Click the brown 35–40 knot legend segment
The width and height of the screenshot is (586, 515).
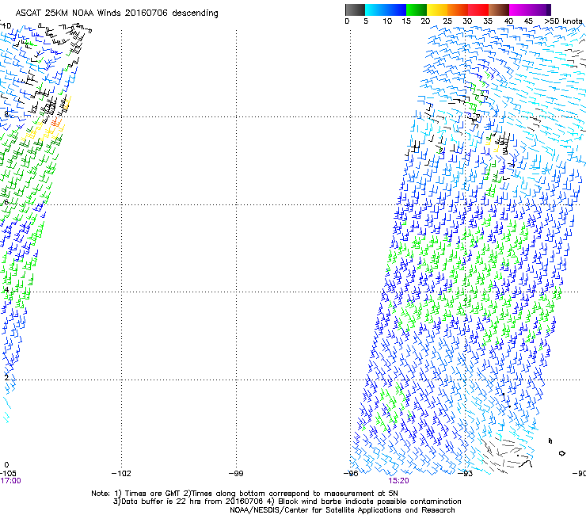tap(499, 10)
